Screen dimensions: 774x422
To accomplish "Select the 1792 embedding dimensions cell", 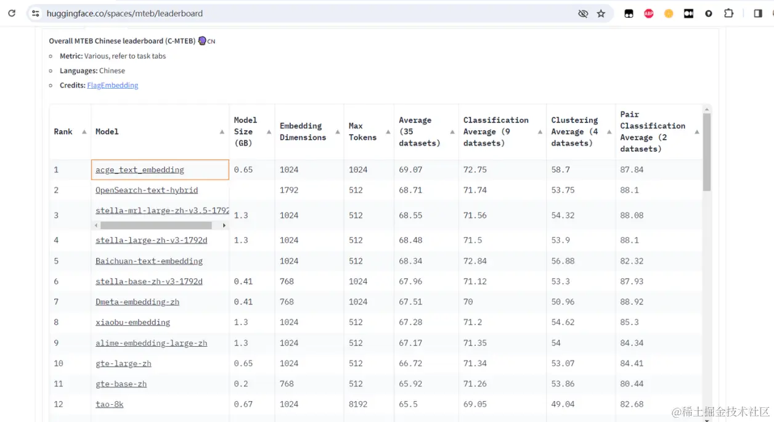I will coord(309,190).
